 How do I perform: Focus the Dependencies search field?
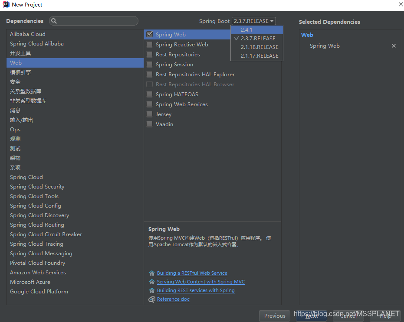pos(94,21)
